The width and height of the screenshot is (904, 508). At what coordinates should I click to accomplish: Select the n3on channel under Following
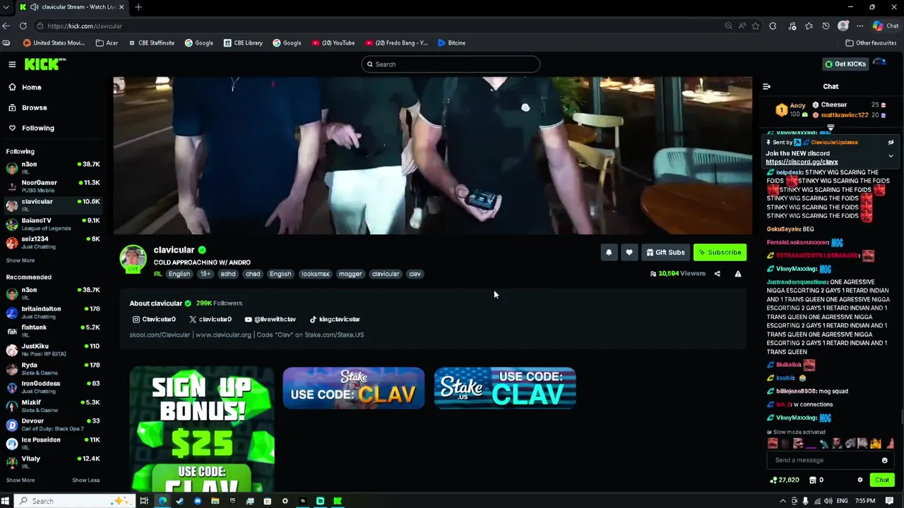[x=53, y=167]
